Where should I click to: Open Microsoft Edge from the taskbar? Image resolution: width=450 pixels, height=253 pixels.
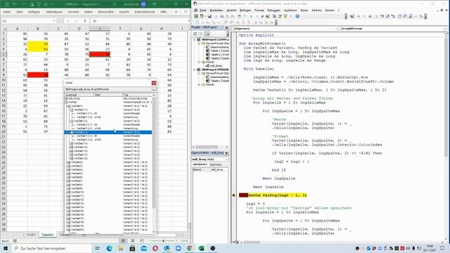[x=110, y=248]
